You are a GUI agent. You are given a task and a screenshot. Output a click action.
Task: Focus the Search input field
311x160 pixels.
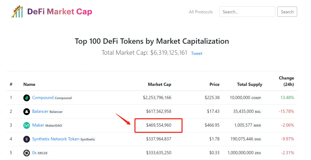(x=247, y=12)
